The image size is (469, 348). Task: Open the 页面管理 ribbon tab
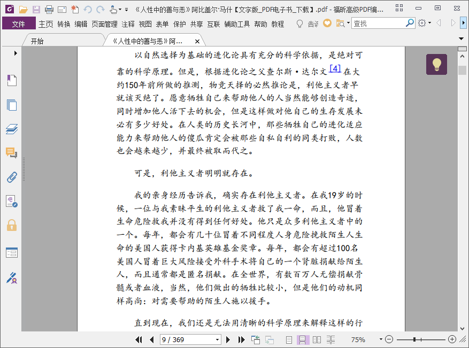point(104,24)
